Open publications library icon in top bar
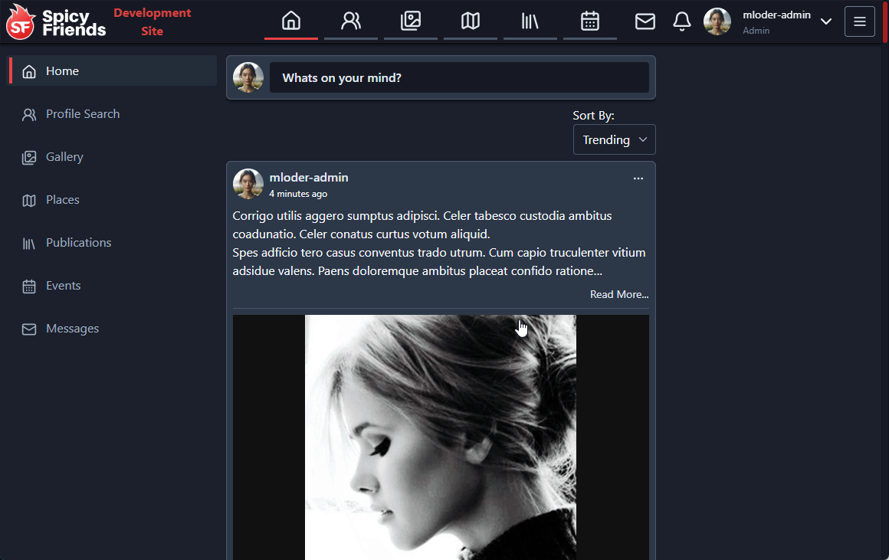The width and height of the screenshot is (889, 560). click(x=530, y=21)
